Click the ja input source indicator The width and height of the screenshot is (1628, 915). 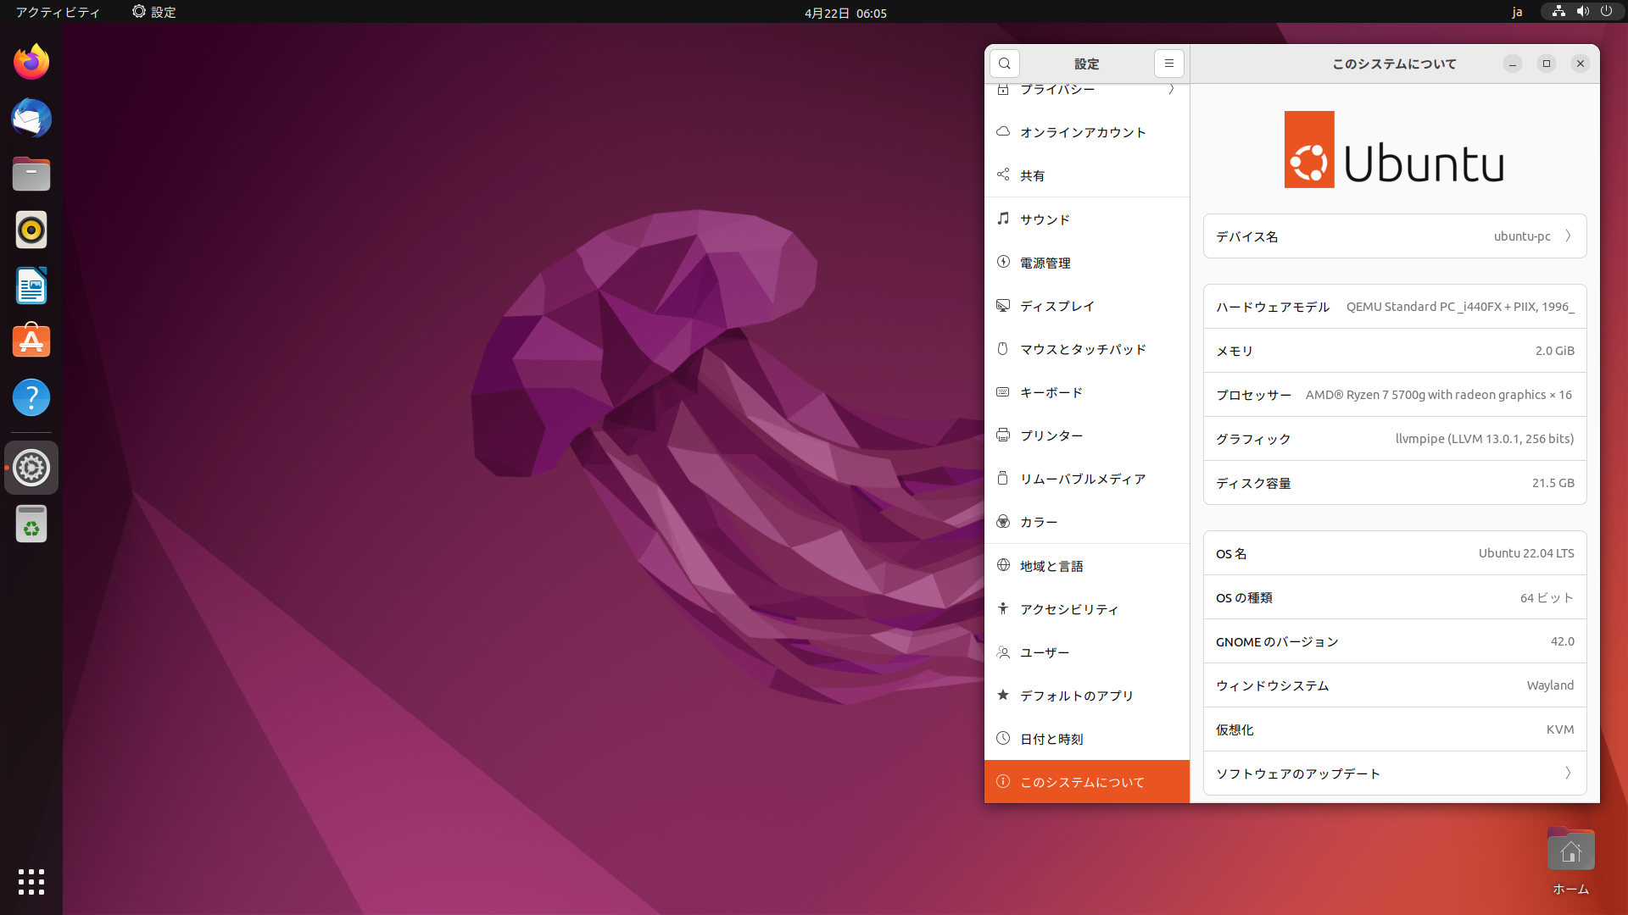1517,12
